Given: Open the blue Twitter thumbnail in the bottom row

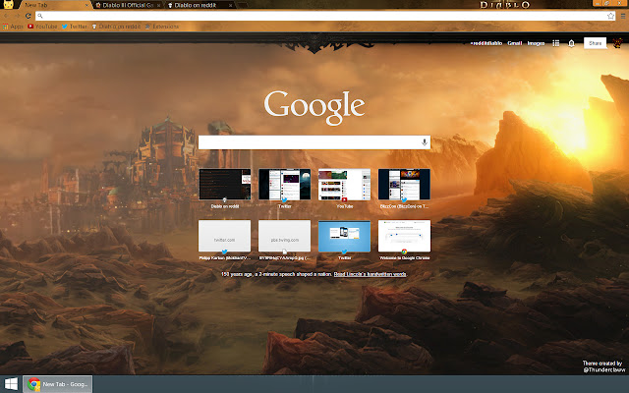Looking at the screenshot, I should (344, 236).
